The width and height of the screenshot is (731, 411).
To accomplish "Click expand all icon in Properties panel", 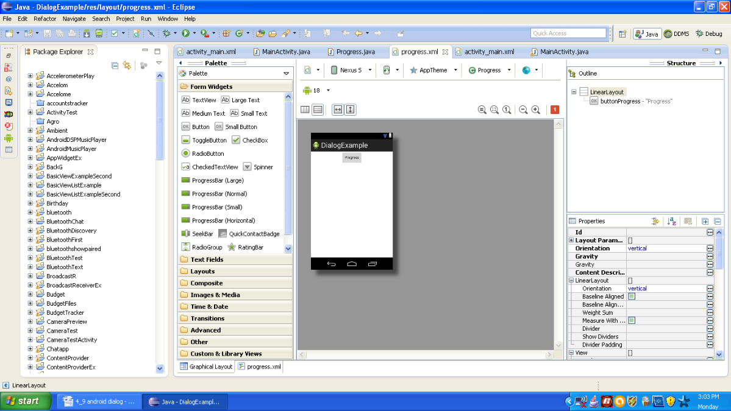I will coord(705,221).
